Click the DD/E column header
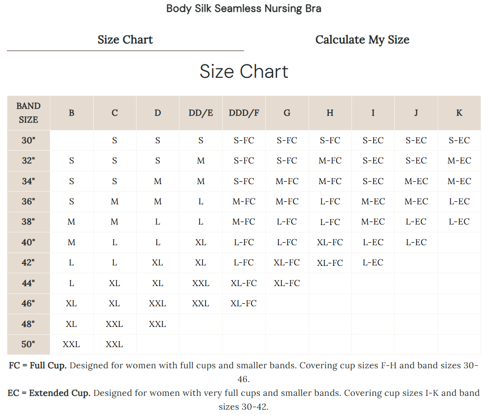 point(201,113)
